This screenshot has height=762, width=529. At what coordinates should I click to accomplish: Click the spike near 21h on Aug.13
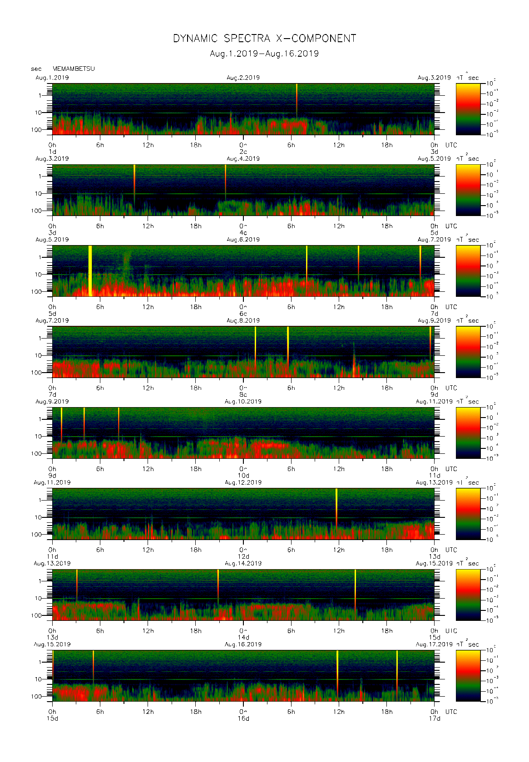[x=218, y=587]
